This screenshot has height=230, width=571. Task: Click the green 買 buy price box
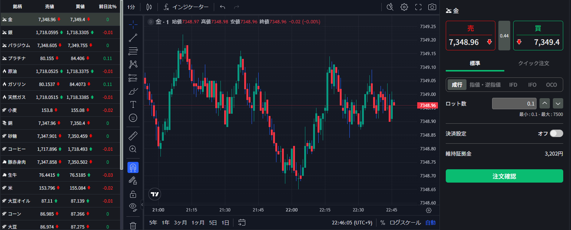(538, 36)
